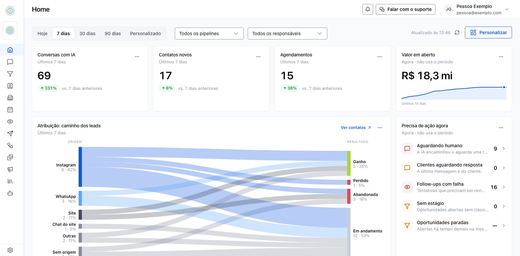The width and height of the screenshot is (520, 256).
Task: Open the settings gear in sidebar
Action: click(x=10, y=250)
